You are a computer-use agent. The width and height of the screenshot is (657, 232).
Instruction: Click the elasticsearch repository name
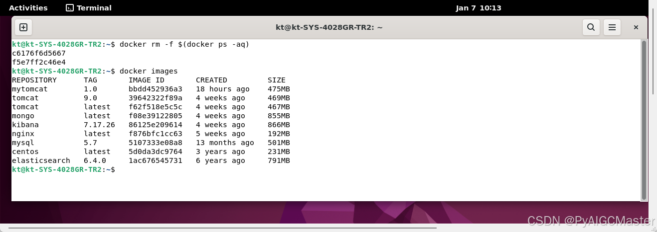(x=41, y=160)
